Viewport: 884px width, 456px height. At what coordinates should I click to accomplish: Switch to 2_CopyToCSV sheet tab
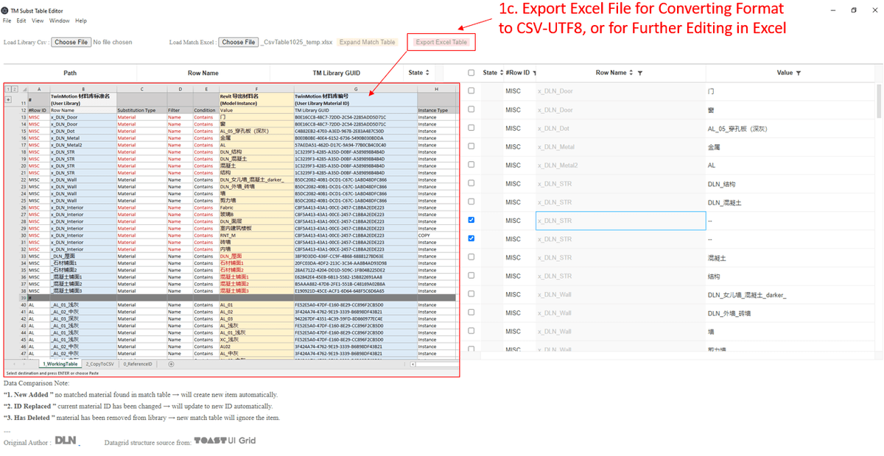tap(100, 364)
